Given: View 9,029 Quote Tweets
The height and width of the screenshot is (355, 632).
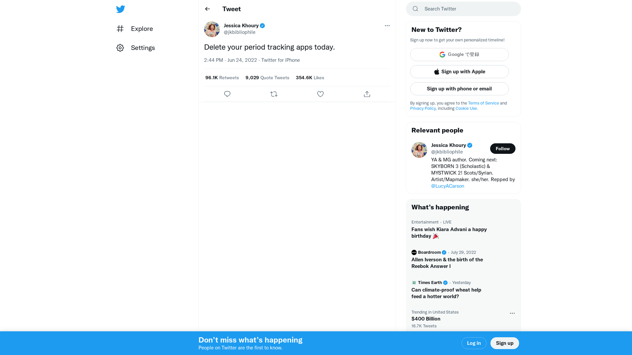Looking at the screenshot, I should tap(267, 78).
